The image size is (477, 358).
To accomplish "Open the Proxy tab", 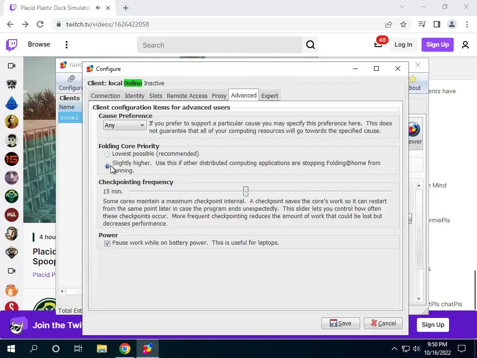I will click(219, 96).
